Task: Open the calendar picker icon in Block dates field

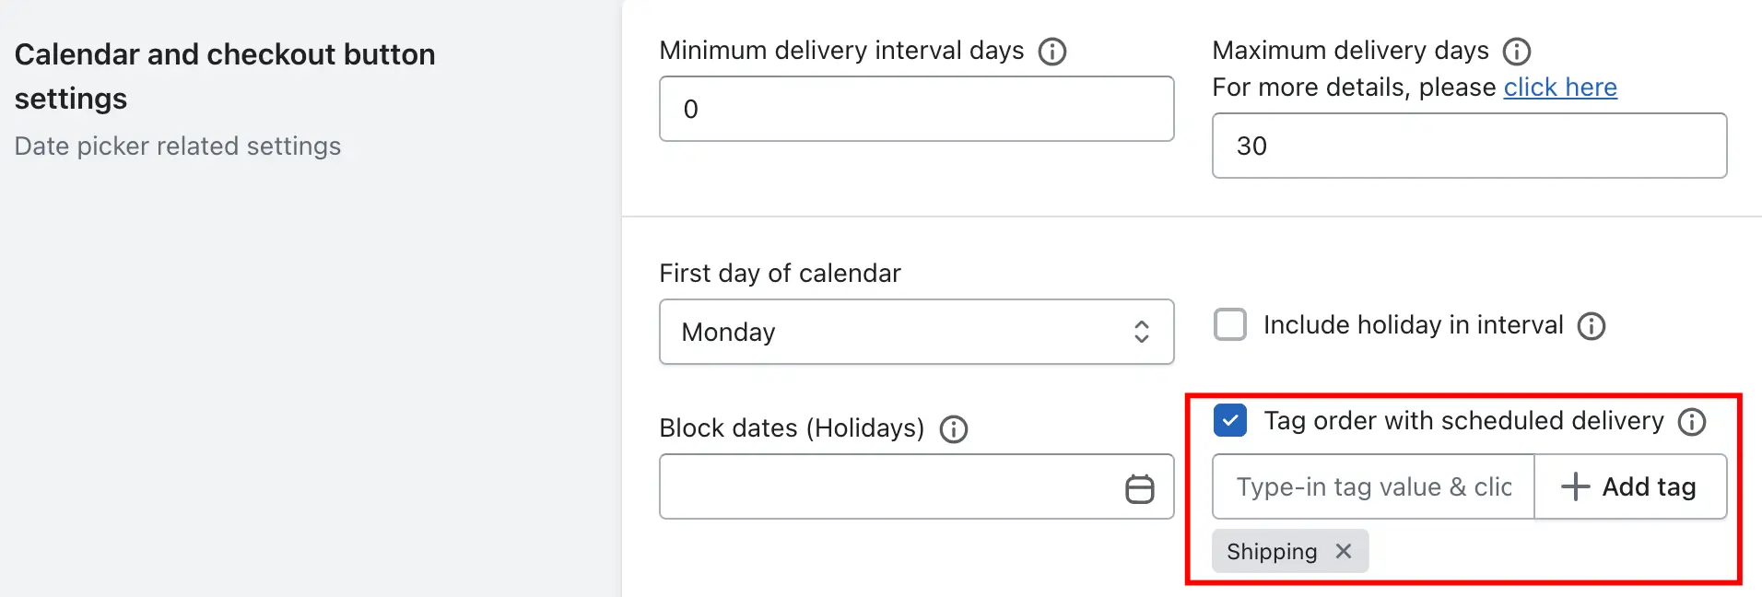Action: click(x=1139, y=488)
